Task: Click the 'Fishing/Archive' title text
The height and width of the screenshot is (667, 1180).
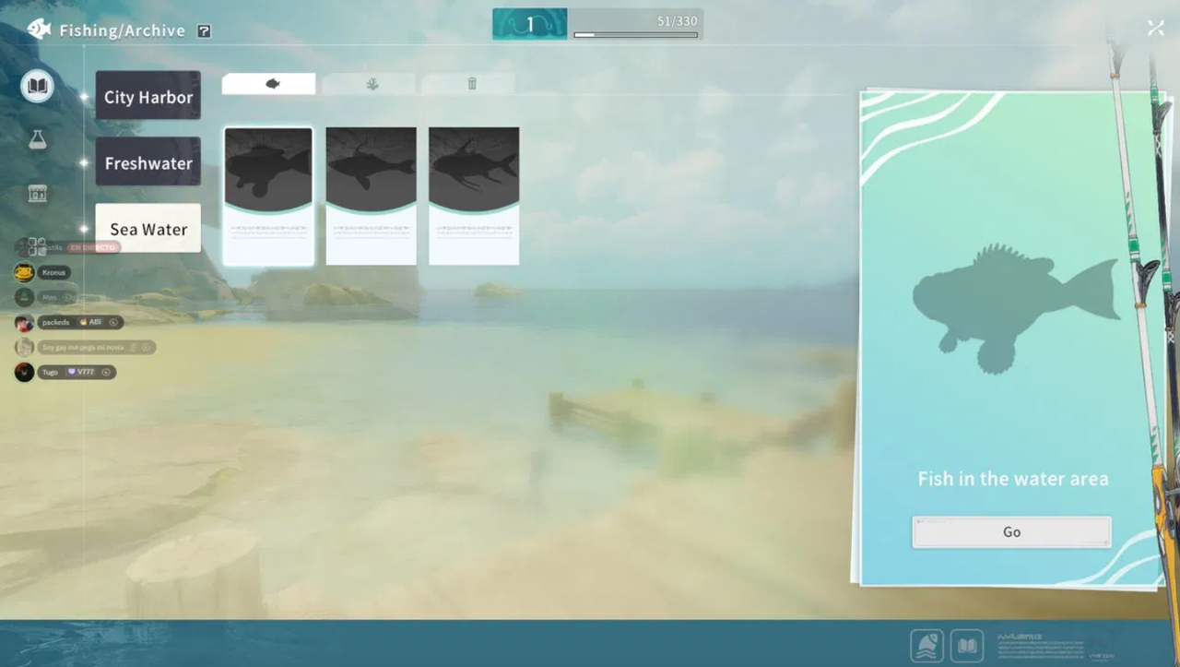Action: pos(123,30)
